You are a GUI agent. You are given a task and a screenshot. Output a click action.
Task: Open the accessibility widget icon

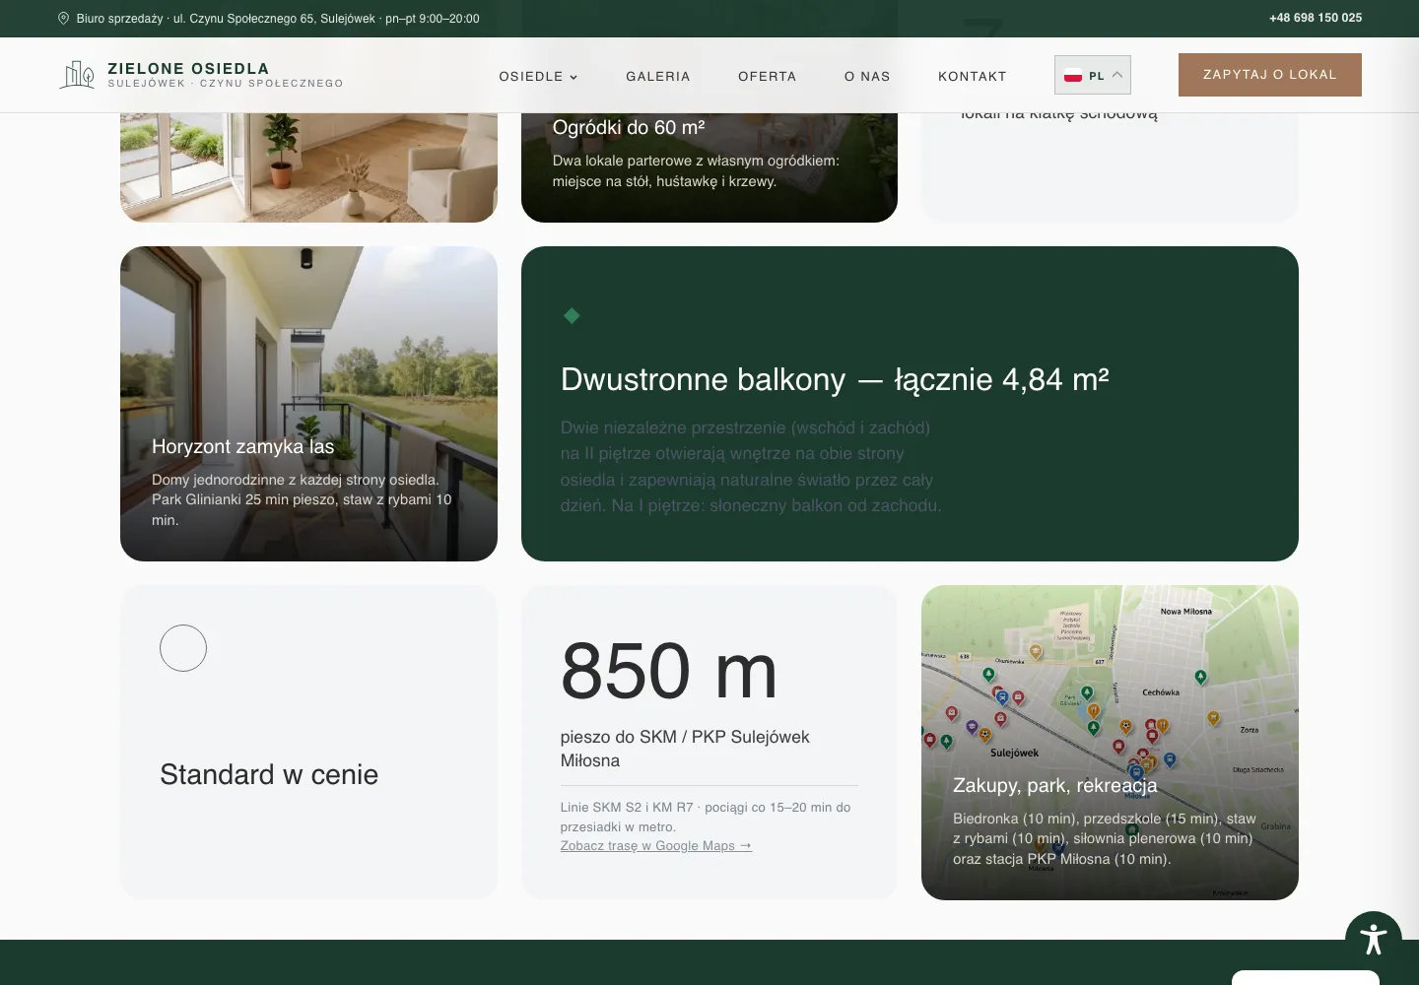click(1374, 940)
